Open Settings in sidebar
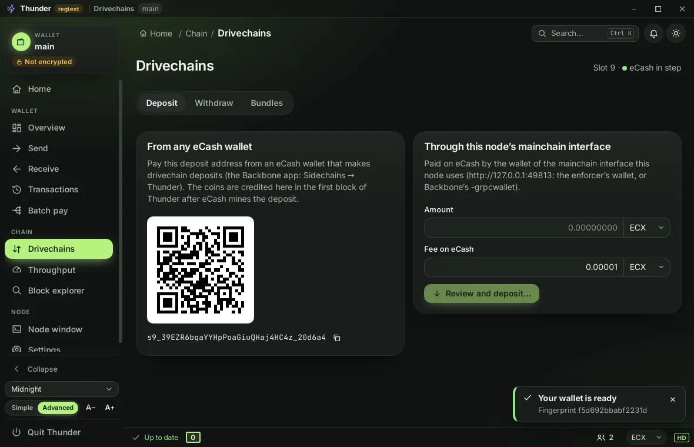 tap(59, 349)
